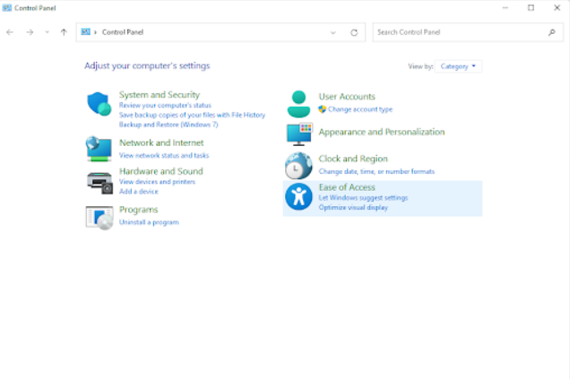This screenshot has height=379, width=570.
Task: Refresh the Control Panel view
Action: (x=354, y=32)
